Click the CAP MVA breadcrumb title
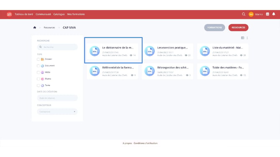280x157 pixels. click(69, 28)
